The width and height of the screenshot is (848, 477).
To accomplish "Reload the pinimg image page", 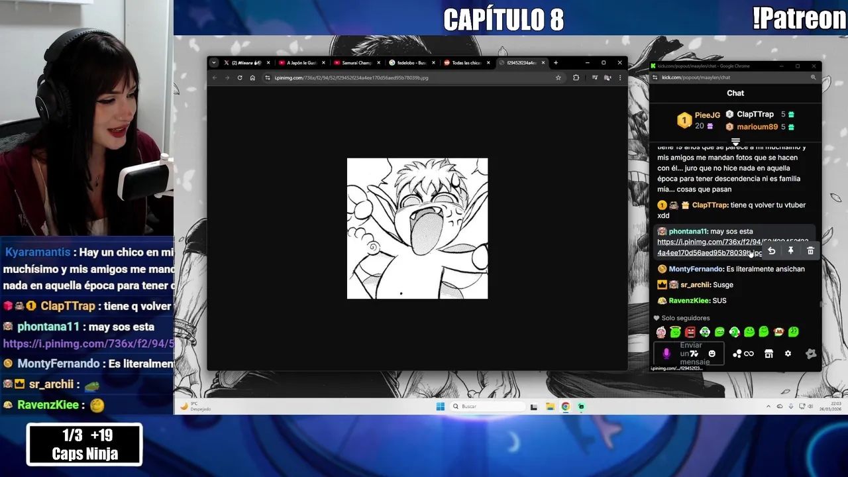I will point(240,78).
